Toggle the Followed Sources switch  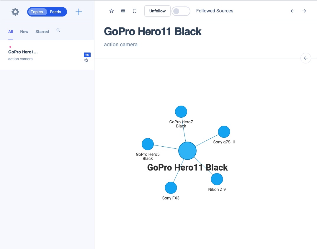pos(181,11)
